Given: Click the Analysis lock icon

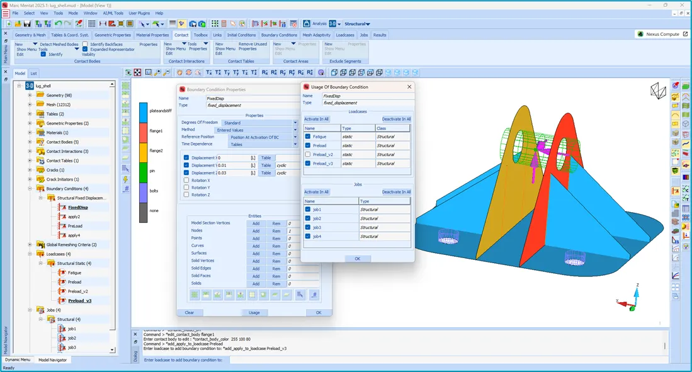Looking at the screenshot, I should pos(307,24).
